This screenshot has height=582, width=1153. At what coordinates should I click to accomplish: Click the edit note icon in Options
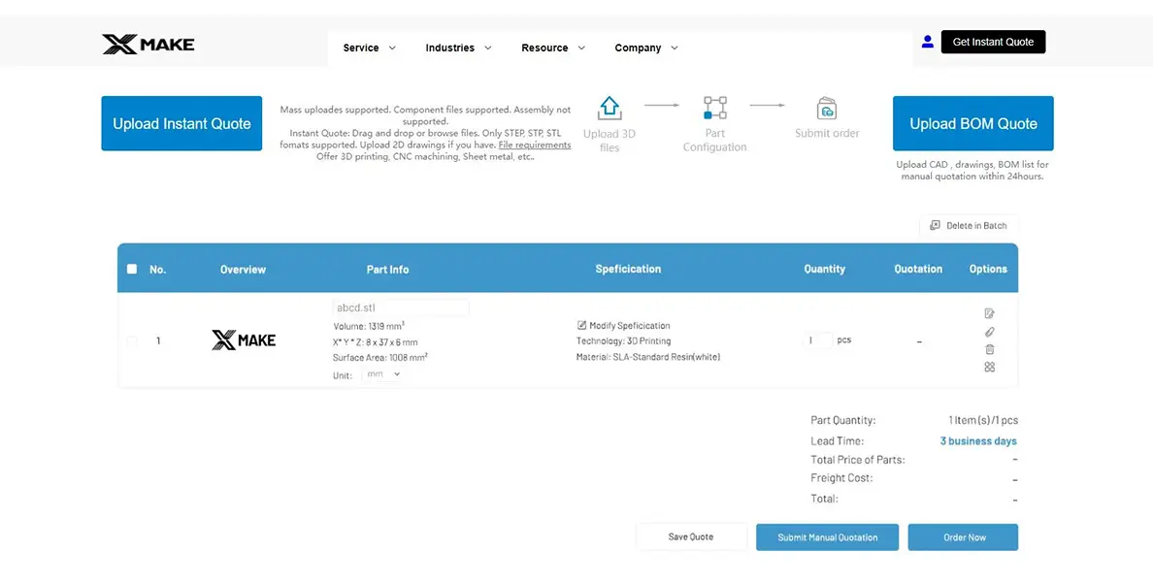tap(989, 313)
